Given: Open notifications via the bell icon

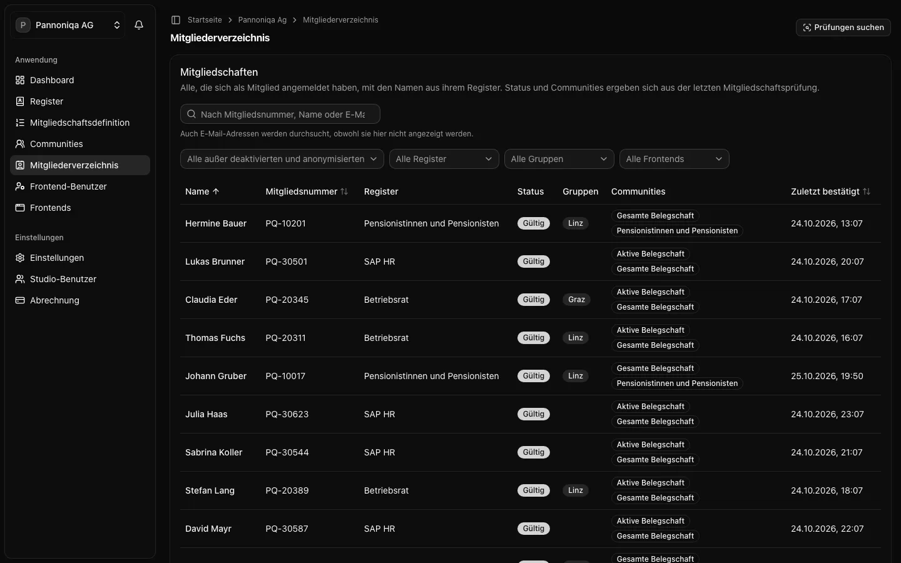Looking at the screenshot, I should click(x=139, y=25).
